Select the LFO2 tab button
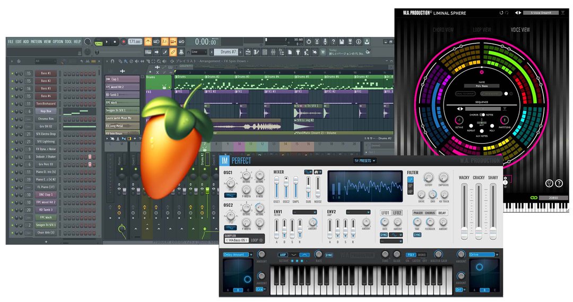Viewport: 573px width, 302px height. coord(397,212)
